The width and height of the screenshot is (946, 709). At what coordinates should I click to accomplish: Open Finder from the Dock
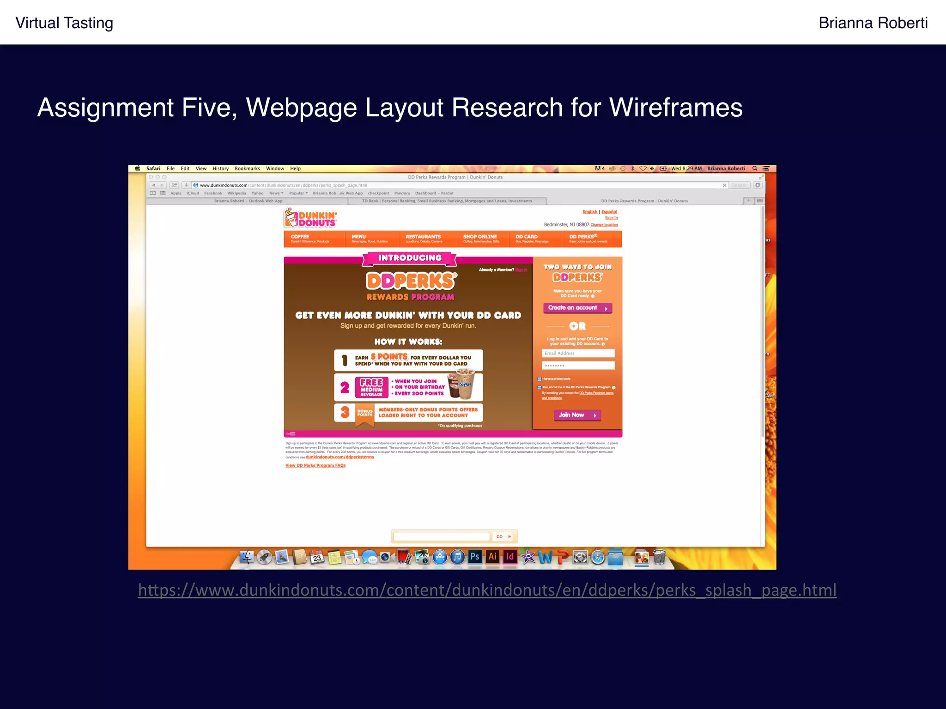pyautogui.click(x=246, y=557)
